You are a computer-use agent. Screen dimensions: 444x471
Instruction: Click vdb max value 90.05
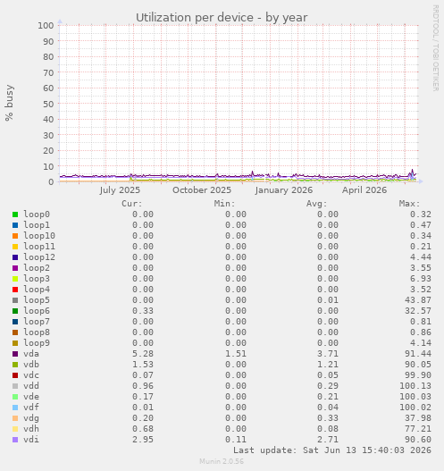(x=418, y=365)
